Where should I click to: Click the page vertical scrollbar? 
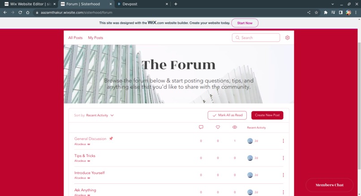coord(359,105)
